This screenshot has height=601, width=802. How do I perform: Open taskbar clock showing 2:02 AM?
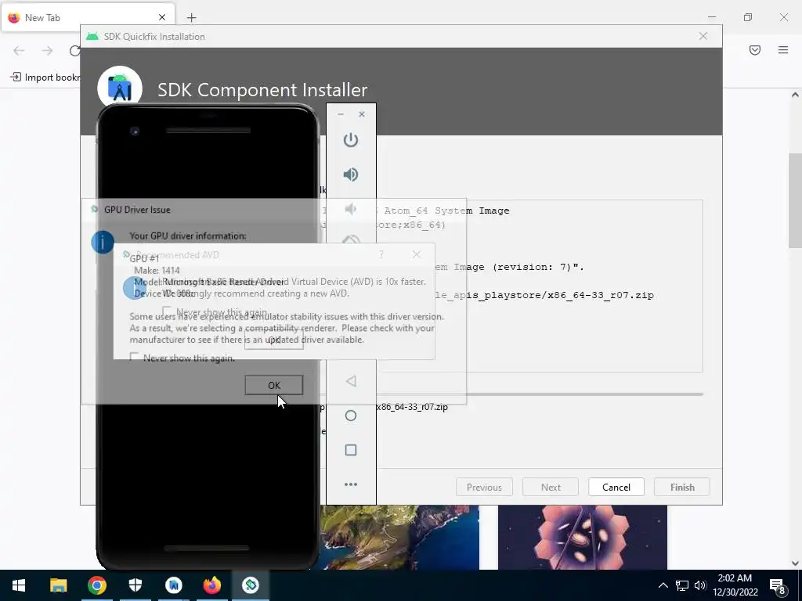(735, 585)
